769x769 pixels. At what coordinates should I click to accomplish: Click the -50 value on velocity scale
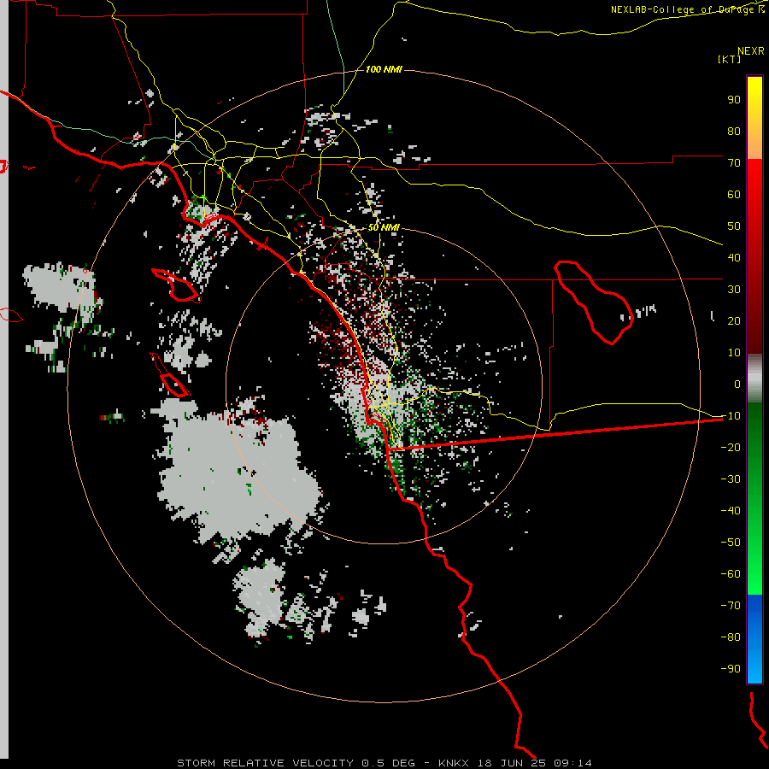(731, 543)
